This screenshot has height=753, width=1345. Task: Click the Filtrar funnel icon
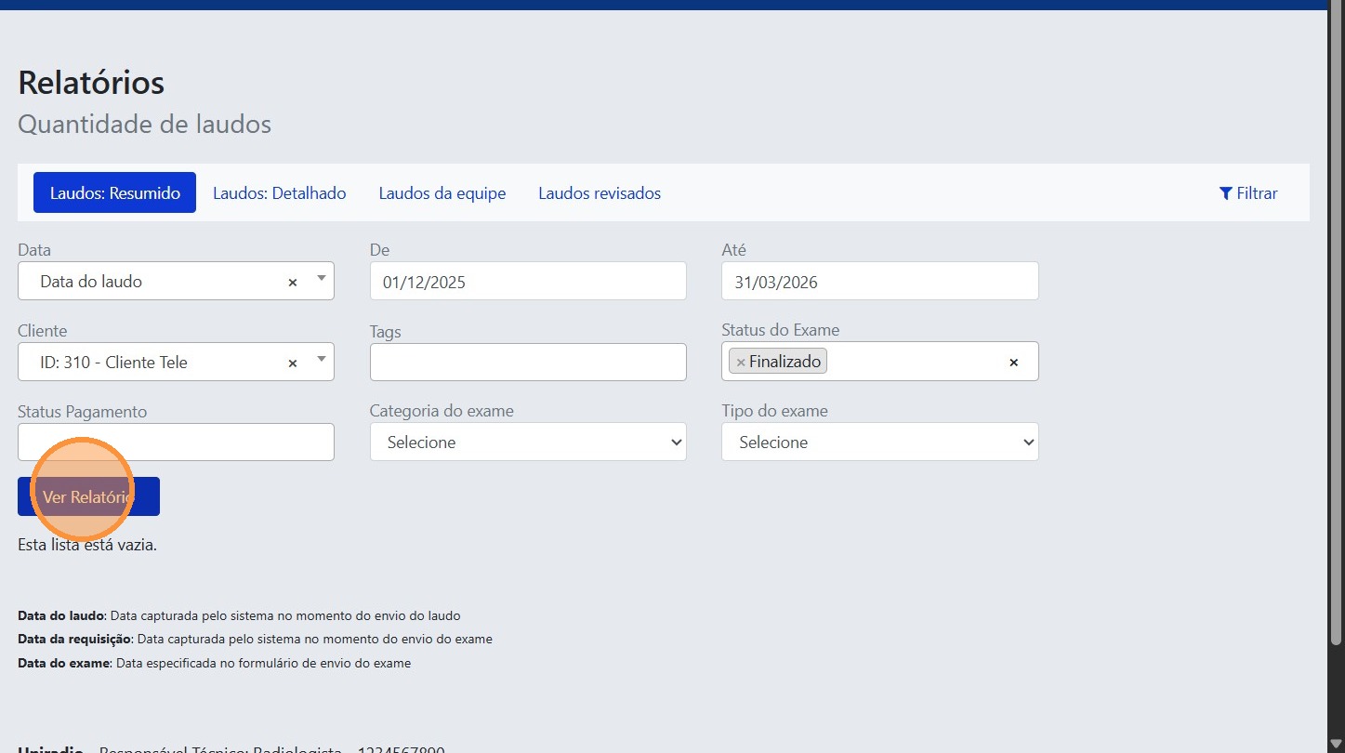click(1225, 193)
